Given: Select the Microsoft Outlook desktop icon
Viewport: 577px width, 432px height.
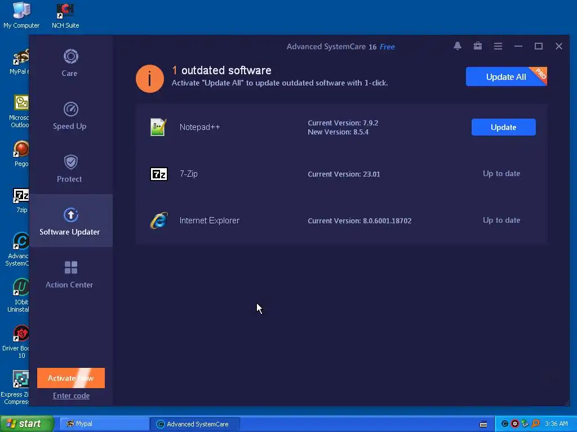Looking at the screenshot, I should point(20,111).
